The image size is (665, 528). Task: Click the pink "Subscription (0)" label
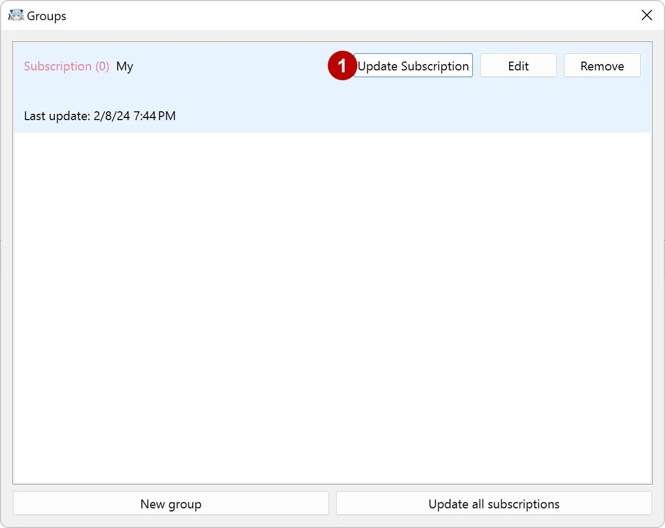66,66
